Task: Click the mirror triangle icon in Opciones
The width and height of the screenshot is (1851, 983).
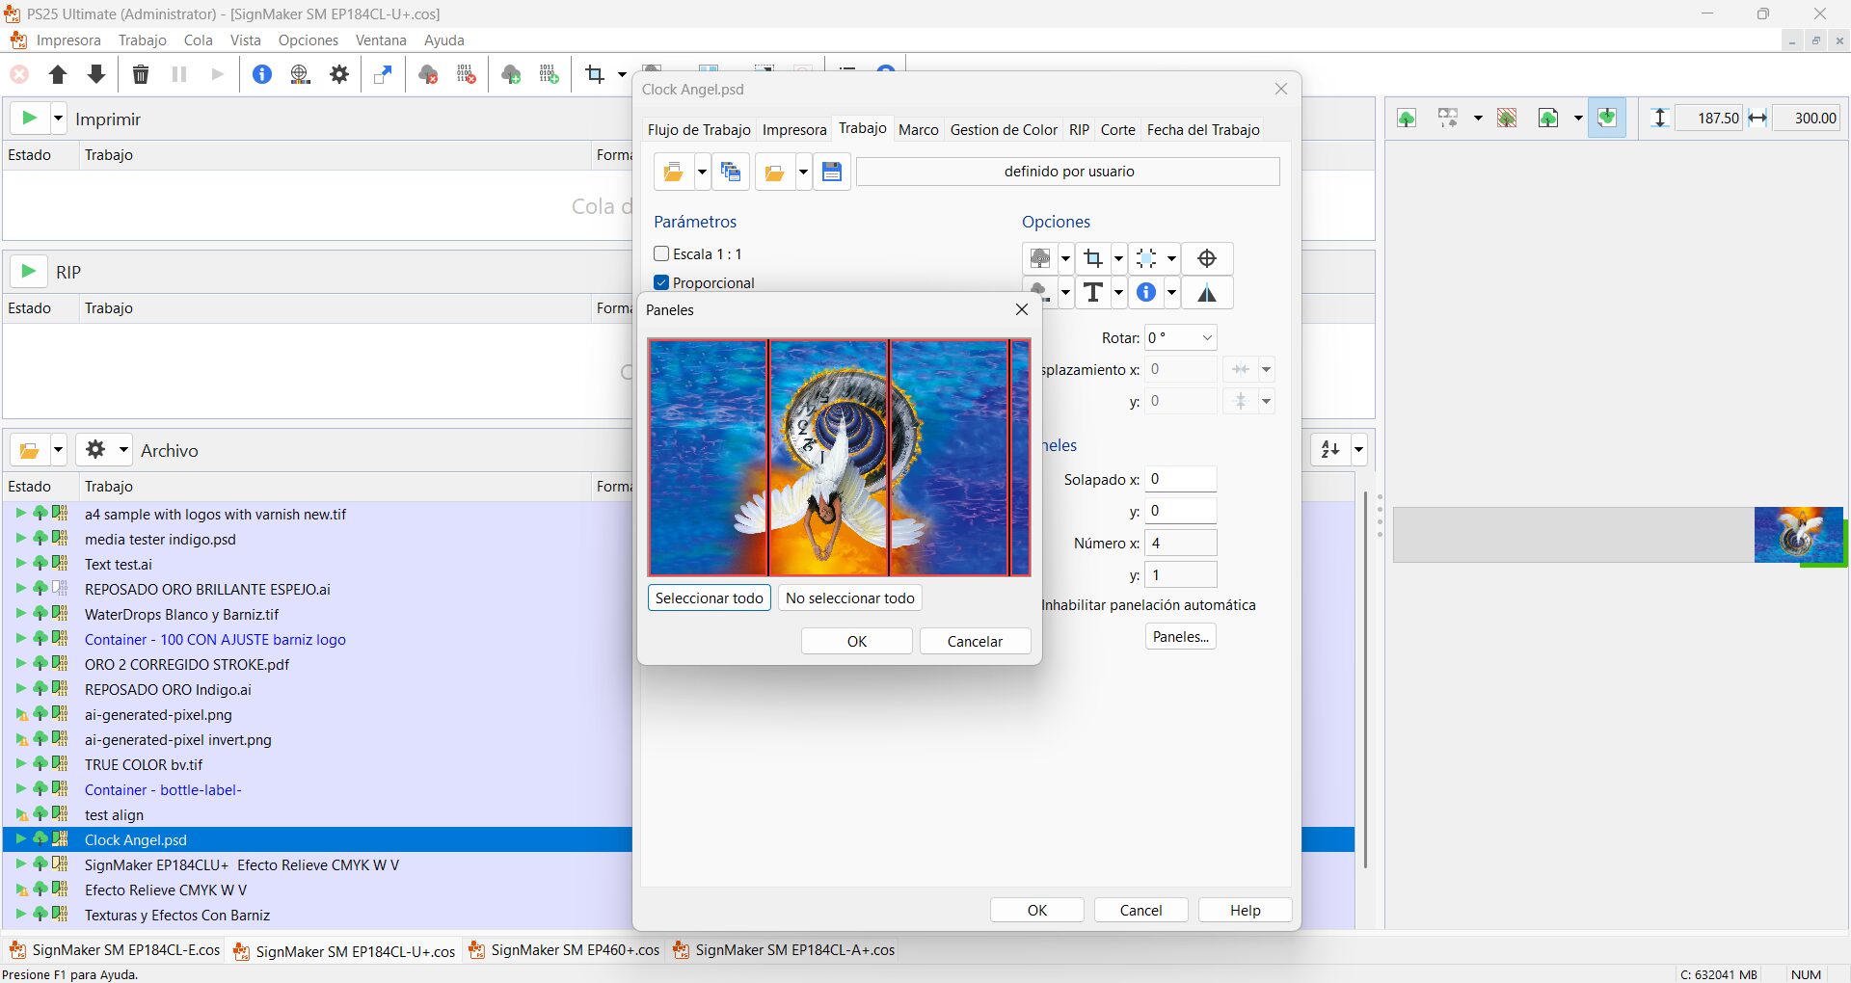Action: [x=1206, y=293]
